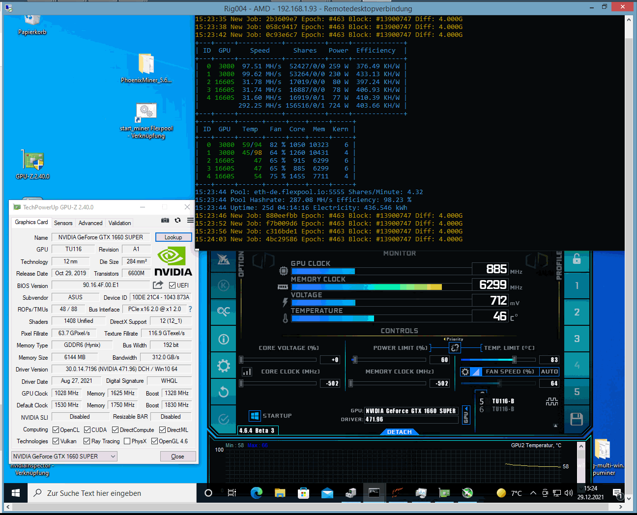Toggle CUDA checkbox
637x515 pixels.
(87, 429)
